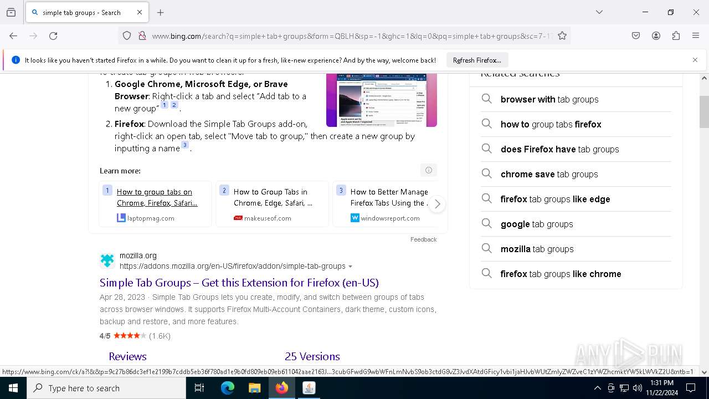
Task: Select related search 'browser with tab groups'
Action: click(x=576, y=99)
